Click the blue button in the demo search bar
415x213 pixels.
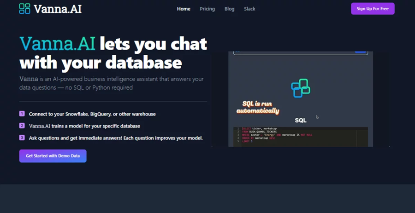point(360,53)
